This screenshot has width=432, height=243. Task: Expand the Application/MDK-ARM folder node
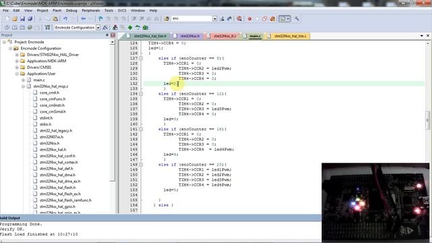17,61
